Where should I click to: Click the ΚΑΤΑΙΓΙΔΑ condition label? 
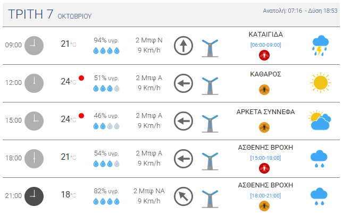[265, 35]
